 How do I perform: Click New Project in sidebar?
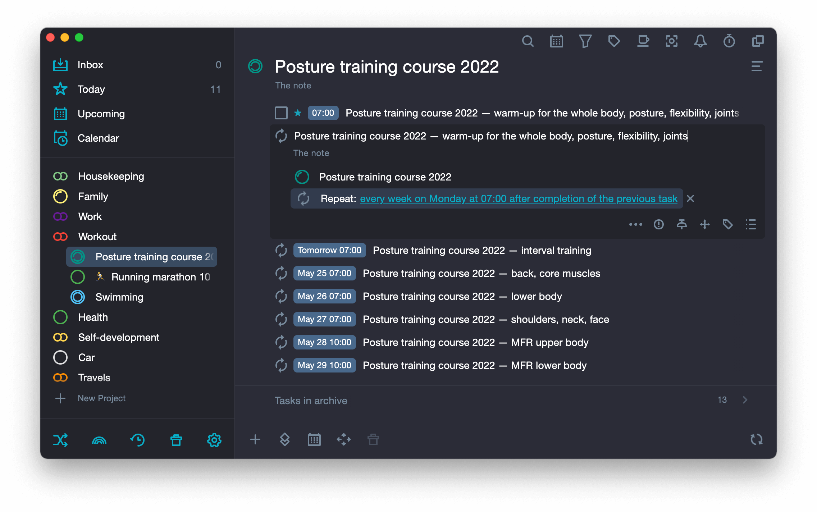pos(101,398)
